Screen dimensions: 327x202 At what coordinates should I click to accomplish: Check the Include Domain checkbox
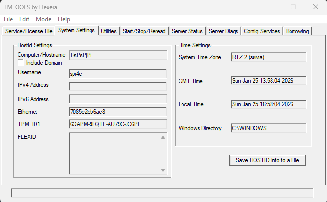(21, 63)
